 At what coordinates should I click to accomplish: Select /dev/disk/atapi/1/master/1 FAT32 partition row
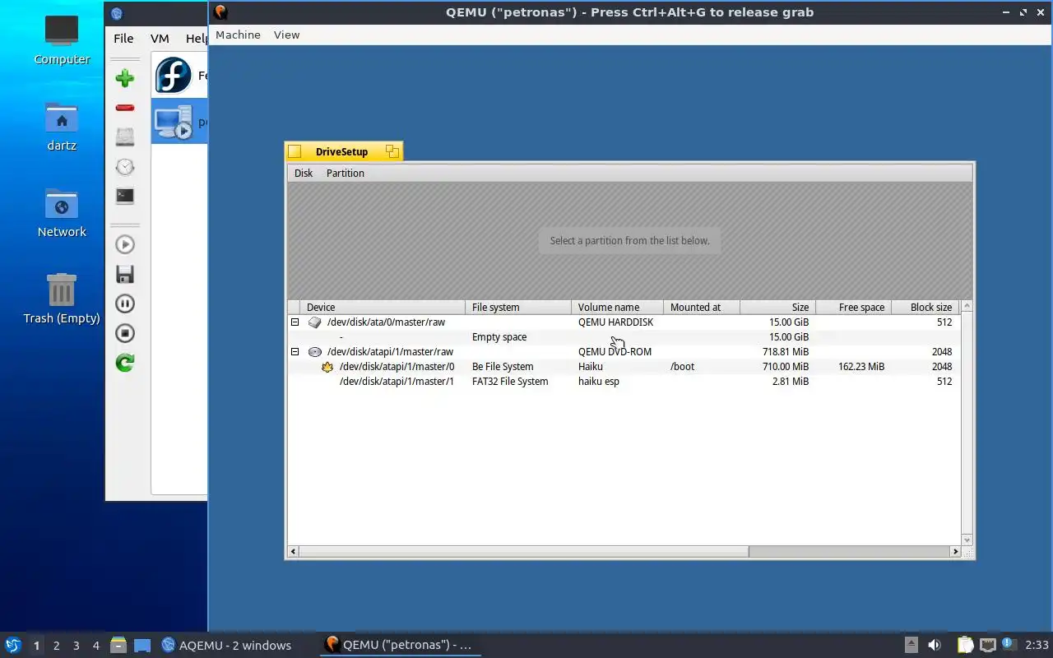point(624,381)
